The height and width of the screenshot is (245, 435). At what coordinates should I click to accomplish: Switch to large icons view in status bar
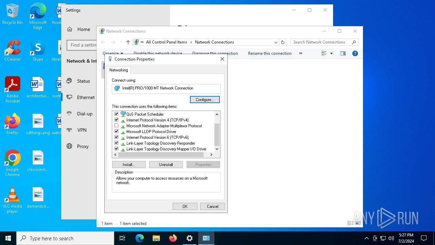[x=358, y=223]
